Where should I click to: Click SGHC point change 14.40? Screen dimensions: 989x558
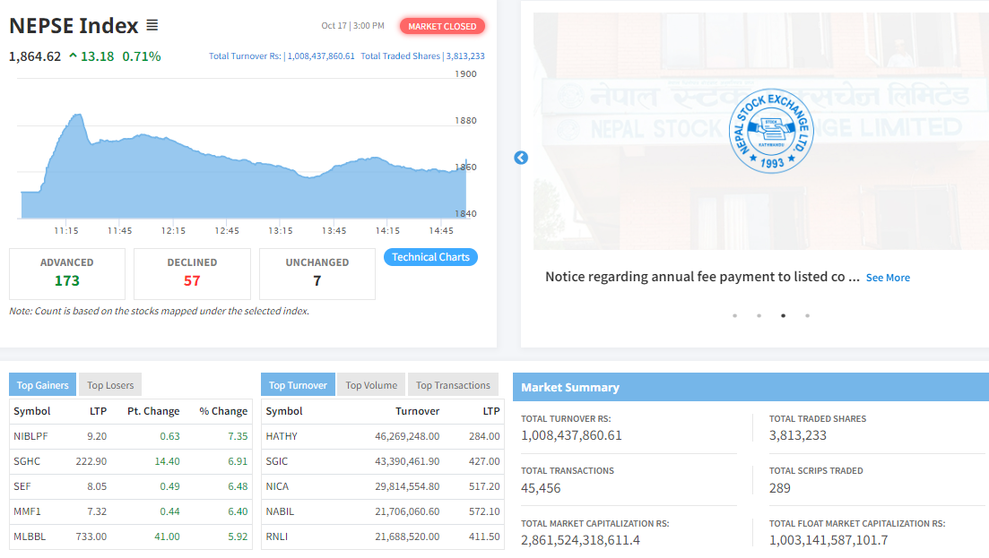point(167,461)
